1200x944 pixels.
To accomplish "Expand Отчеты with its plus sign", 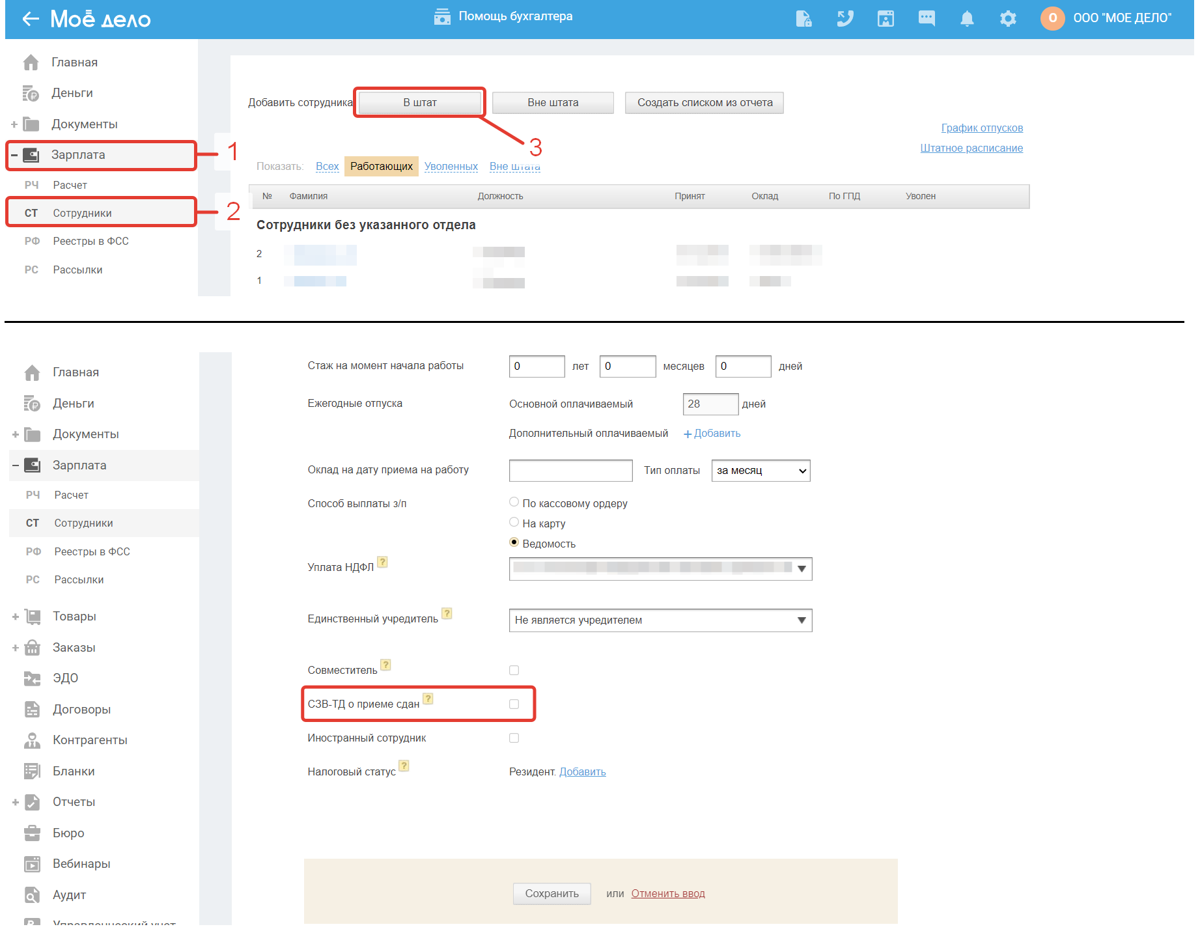I will pyautogui.click(x=15, y=802).
